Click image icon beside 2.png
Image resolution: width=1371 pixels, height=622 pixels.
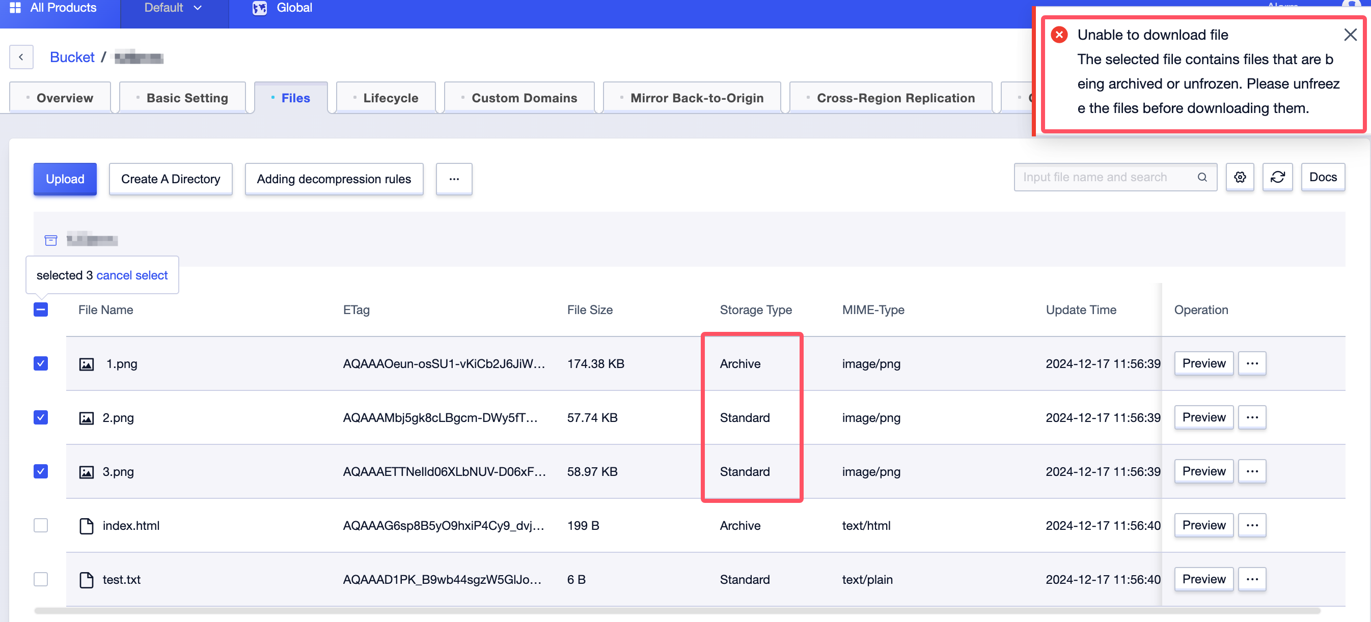coord(86,418)
